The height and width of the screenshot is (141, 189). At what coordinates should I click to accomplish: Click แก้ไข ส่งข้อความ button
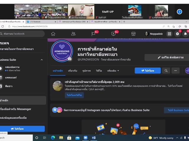pos(167,58)
